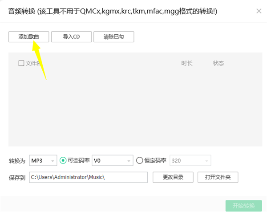Click the 清除已勾 button
Viewport: 267px width, 212px height.
[x=114, y=37]
